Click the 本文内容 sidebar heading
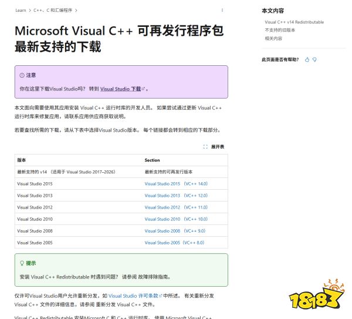Screen dimensions: 352x319 coord(273,11)
